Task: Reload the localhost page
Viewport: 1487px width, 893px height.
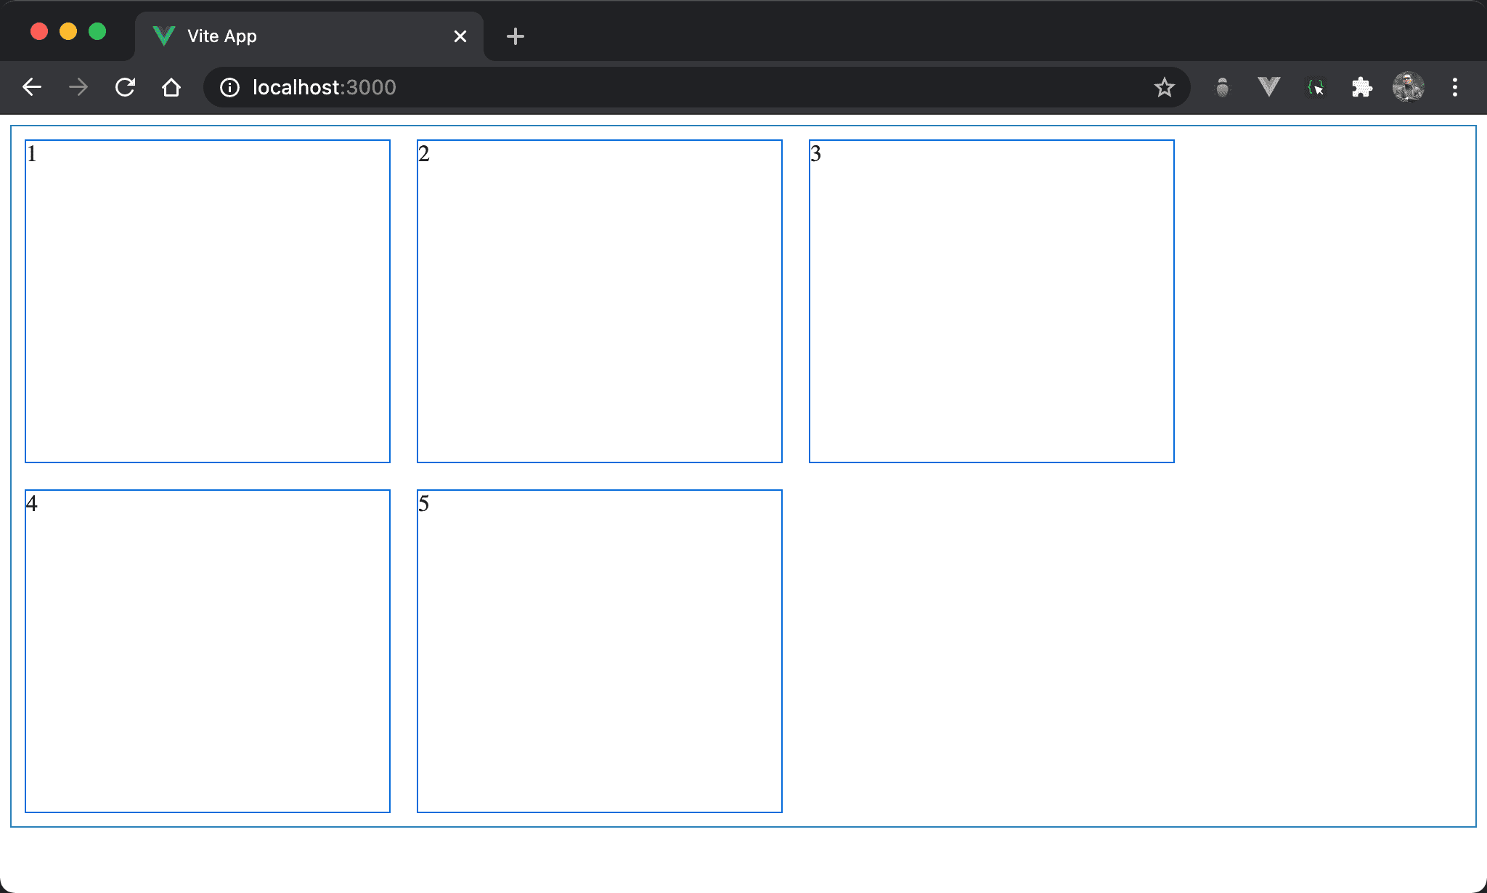Action: click(x=125, y=88)
